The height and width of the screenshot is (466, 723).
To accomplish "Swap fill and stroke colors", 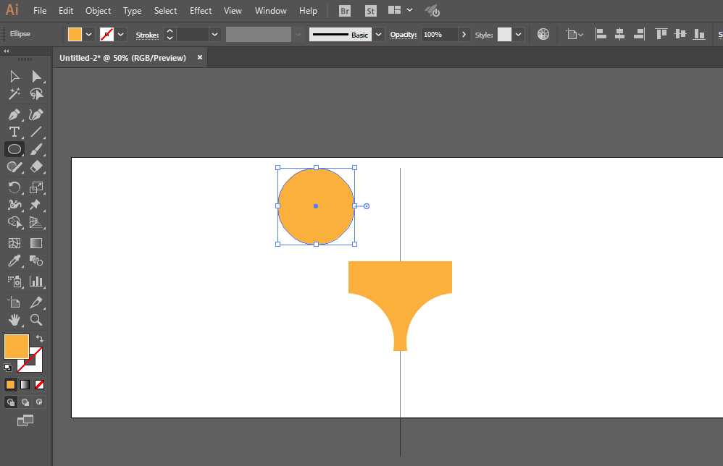I will (x=40, y=339).
